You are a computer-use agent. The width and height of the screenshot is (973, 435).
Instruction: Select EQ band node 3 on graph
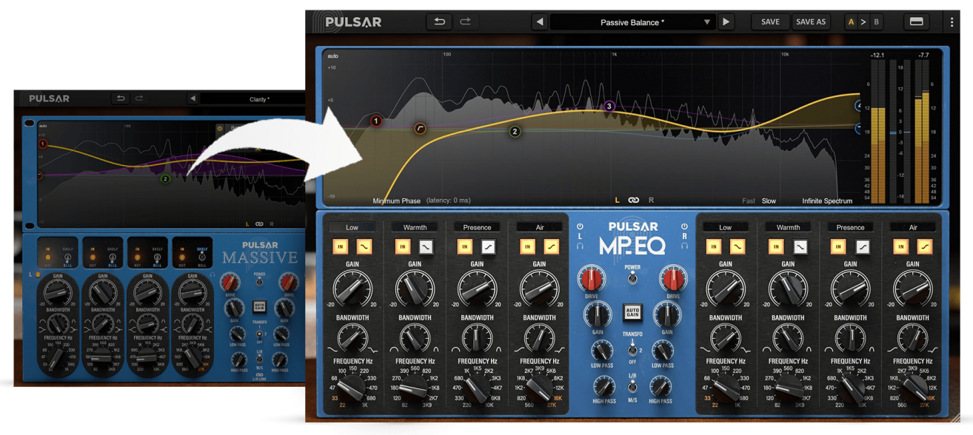click(x=609, y=107)
